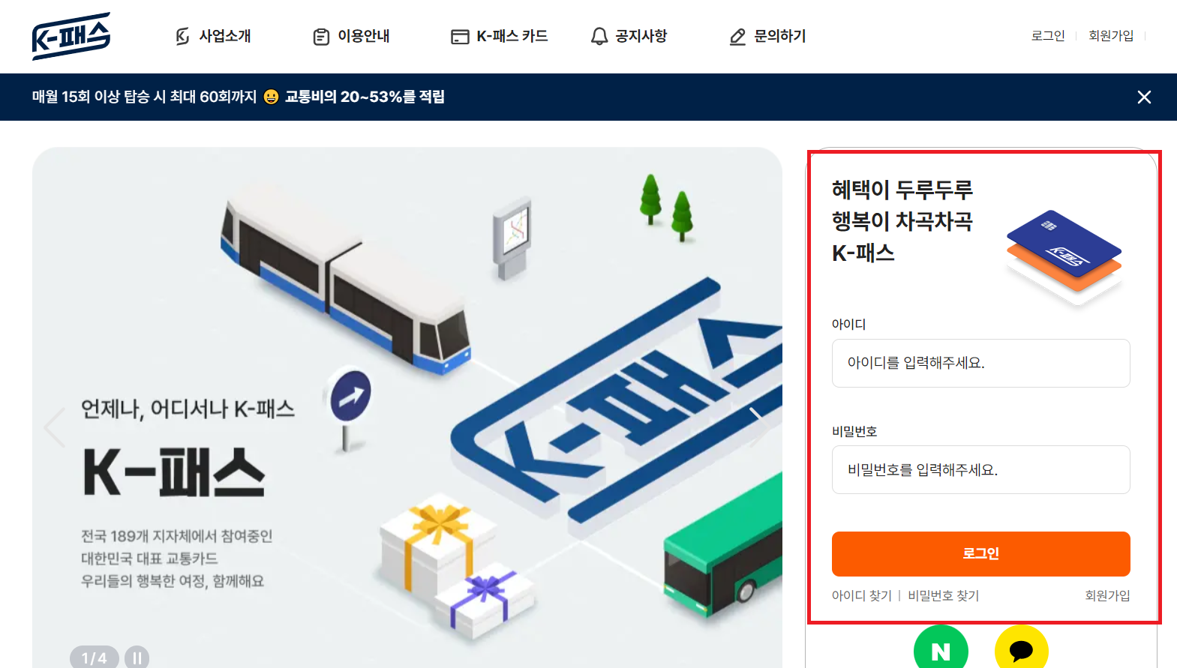Sign in with yellow KakaoTalk icon
The image size is (1177, 668).
[1021, 648]
